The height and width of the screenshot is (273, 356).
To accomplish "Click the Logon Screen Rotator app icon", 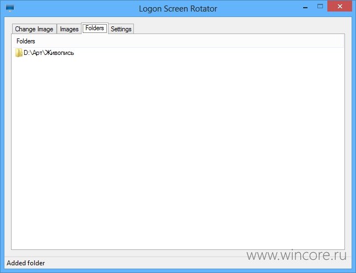I will coord(10,8).
